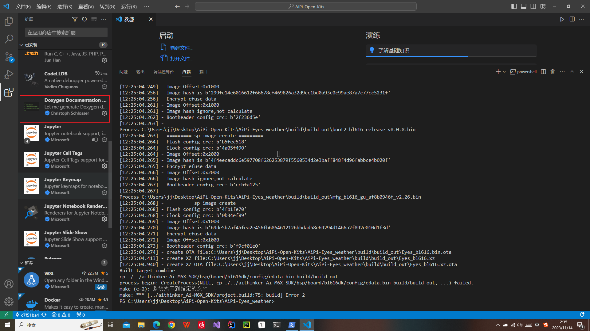This screenshot has width=590, height=331.
Task: Open the Run and Debug view
Action: click(9, 74)
